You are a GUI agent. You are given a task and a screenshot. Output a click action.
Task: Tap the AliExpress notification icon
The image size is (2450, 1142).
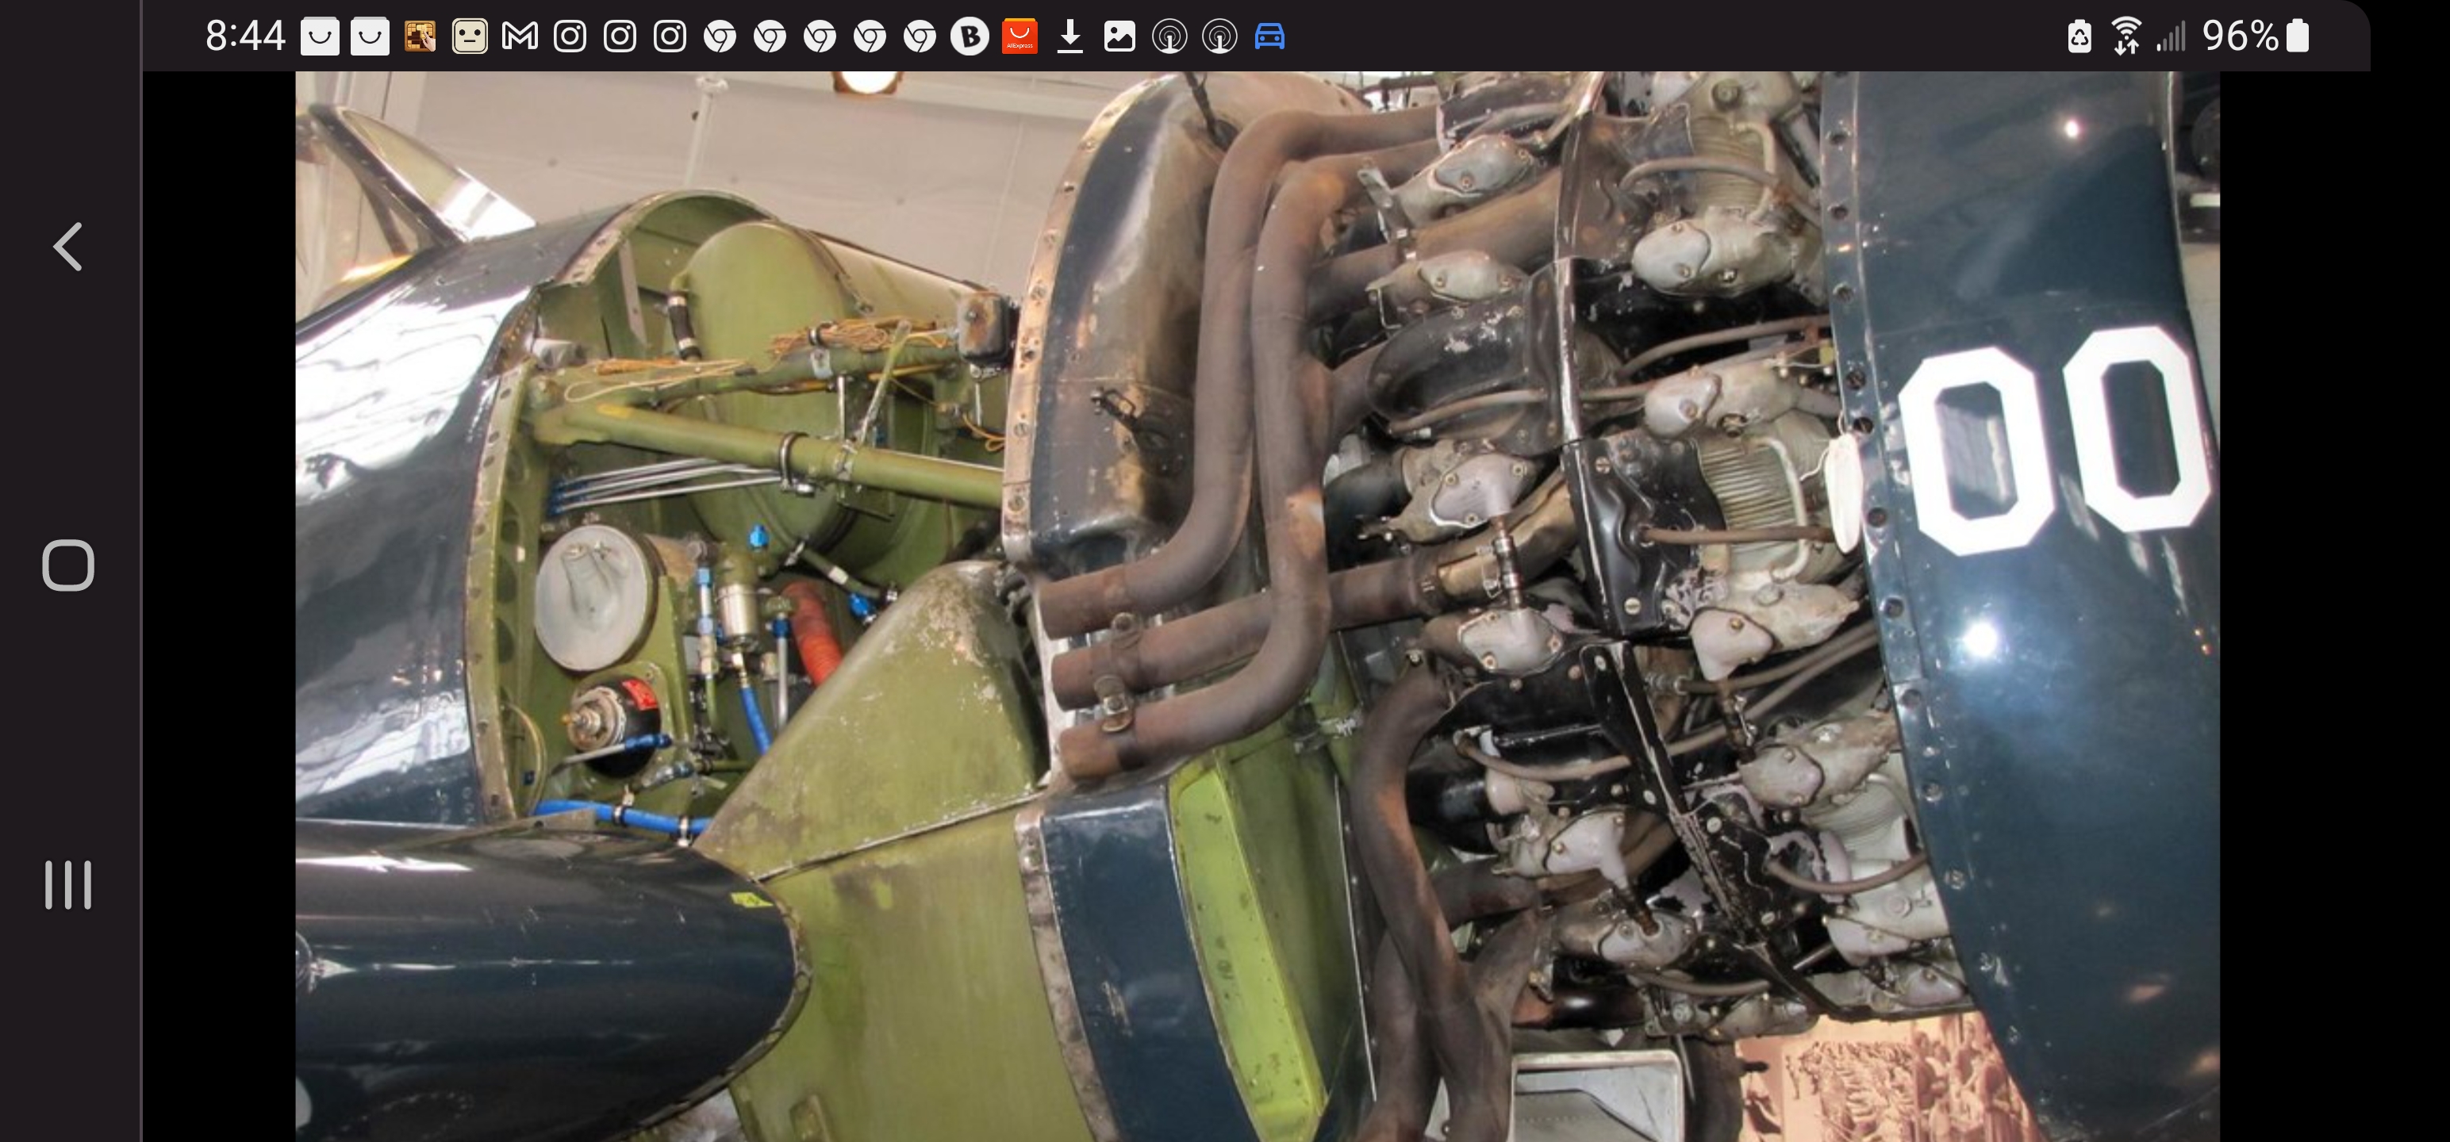pyautogui.click(x=1018, y=36)
